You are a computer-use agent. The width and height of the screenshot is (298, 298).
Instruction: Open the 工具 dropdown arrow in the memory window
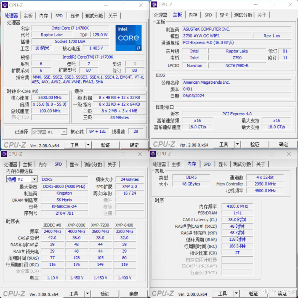click(236, 293)
